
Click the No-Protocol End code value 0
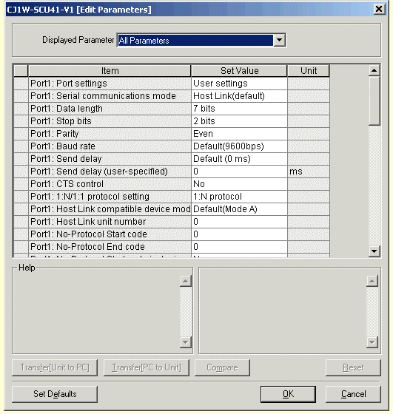pyautogui.click(x=239, y=247)
